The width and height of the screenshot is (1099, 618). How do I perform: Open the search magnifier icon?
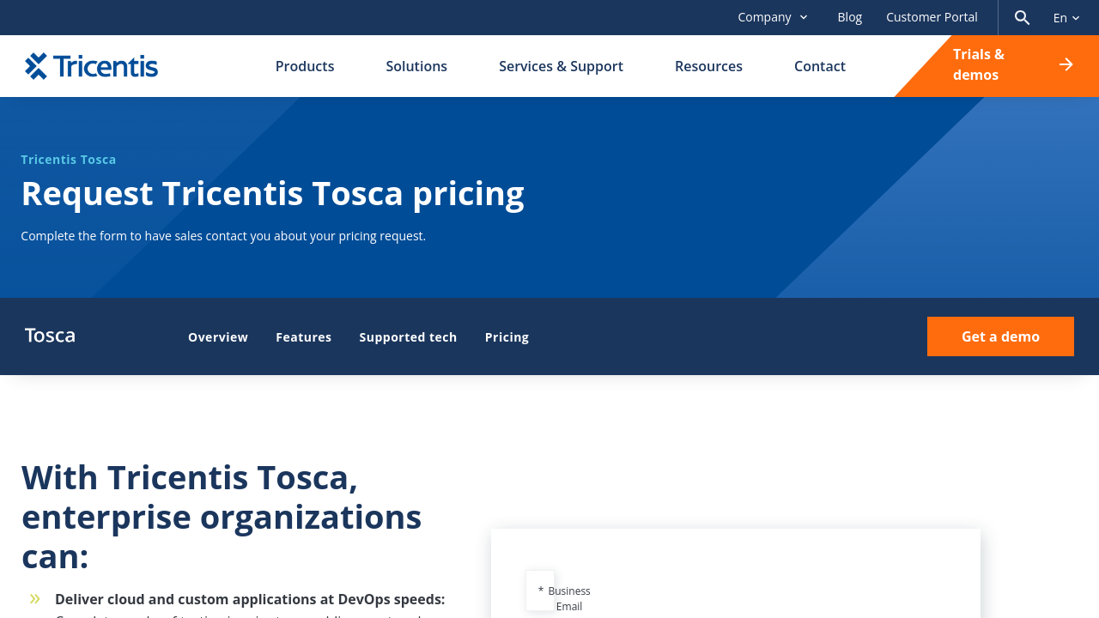pos(1022,17)
